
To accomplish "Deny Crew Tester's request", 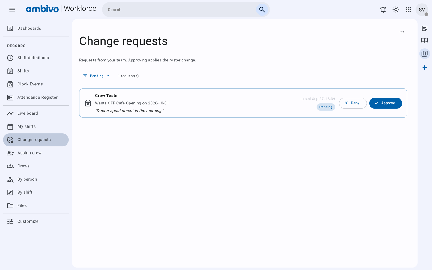I will [x=353, y=103].
